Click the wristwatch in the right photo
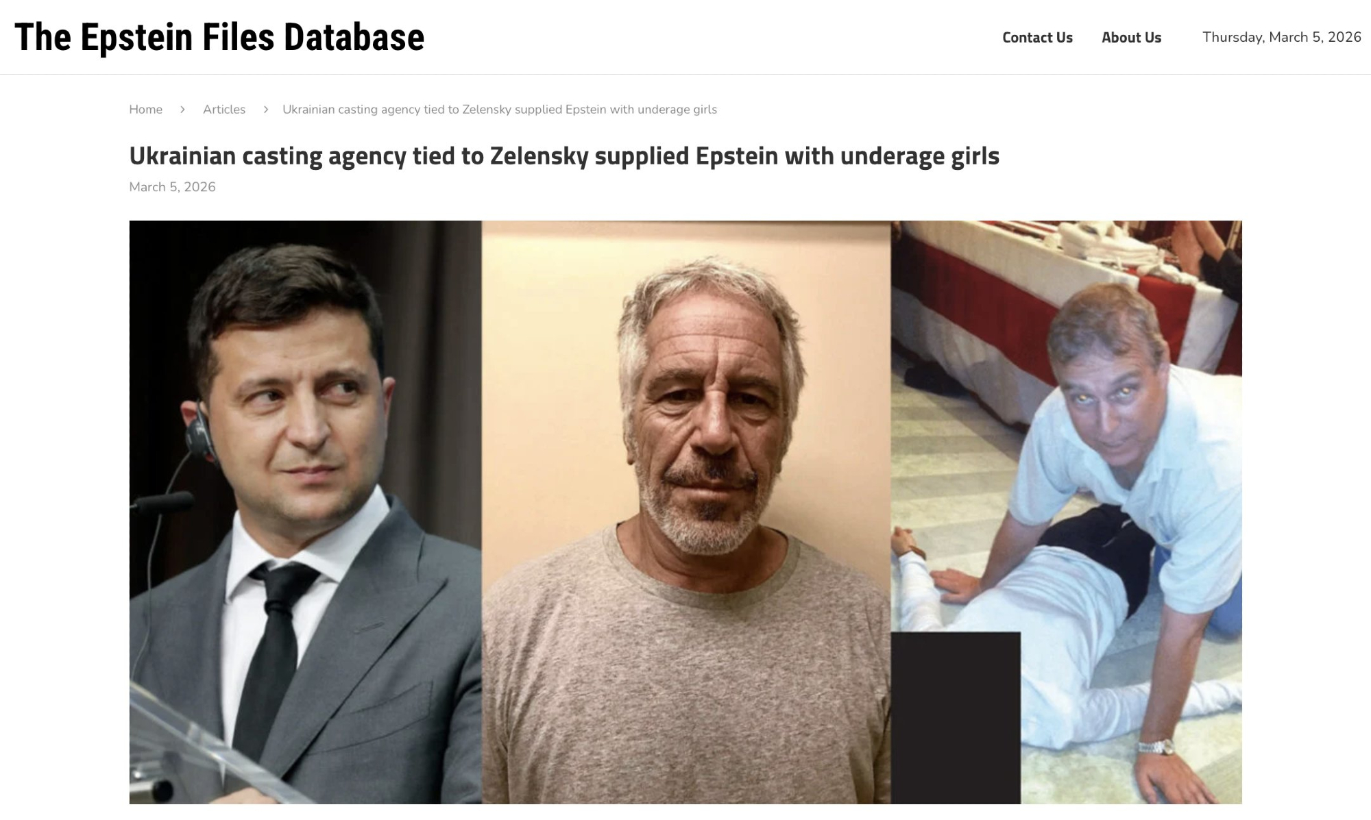The width and height of the screenshot is (1371, 820). pyautogui.click(x=1156, y=746)
